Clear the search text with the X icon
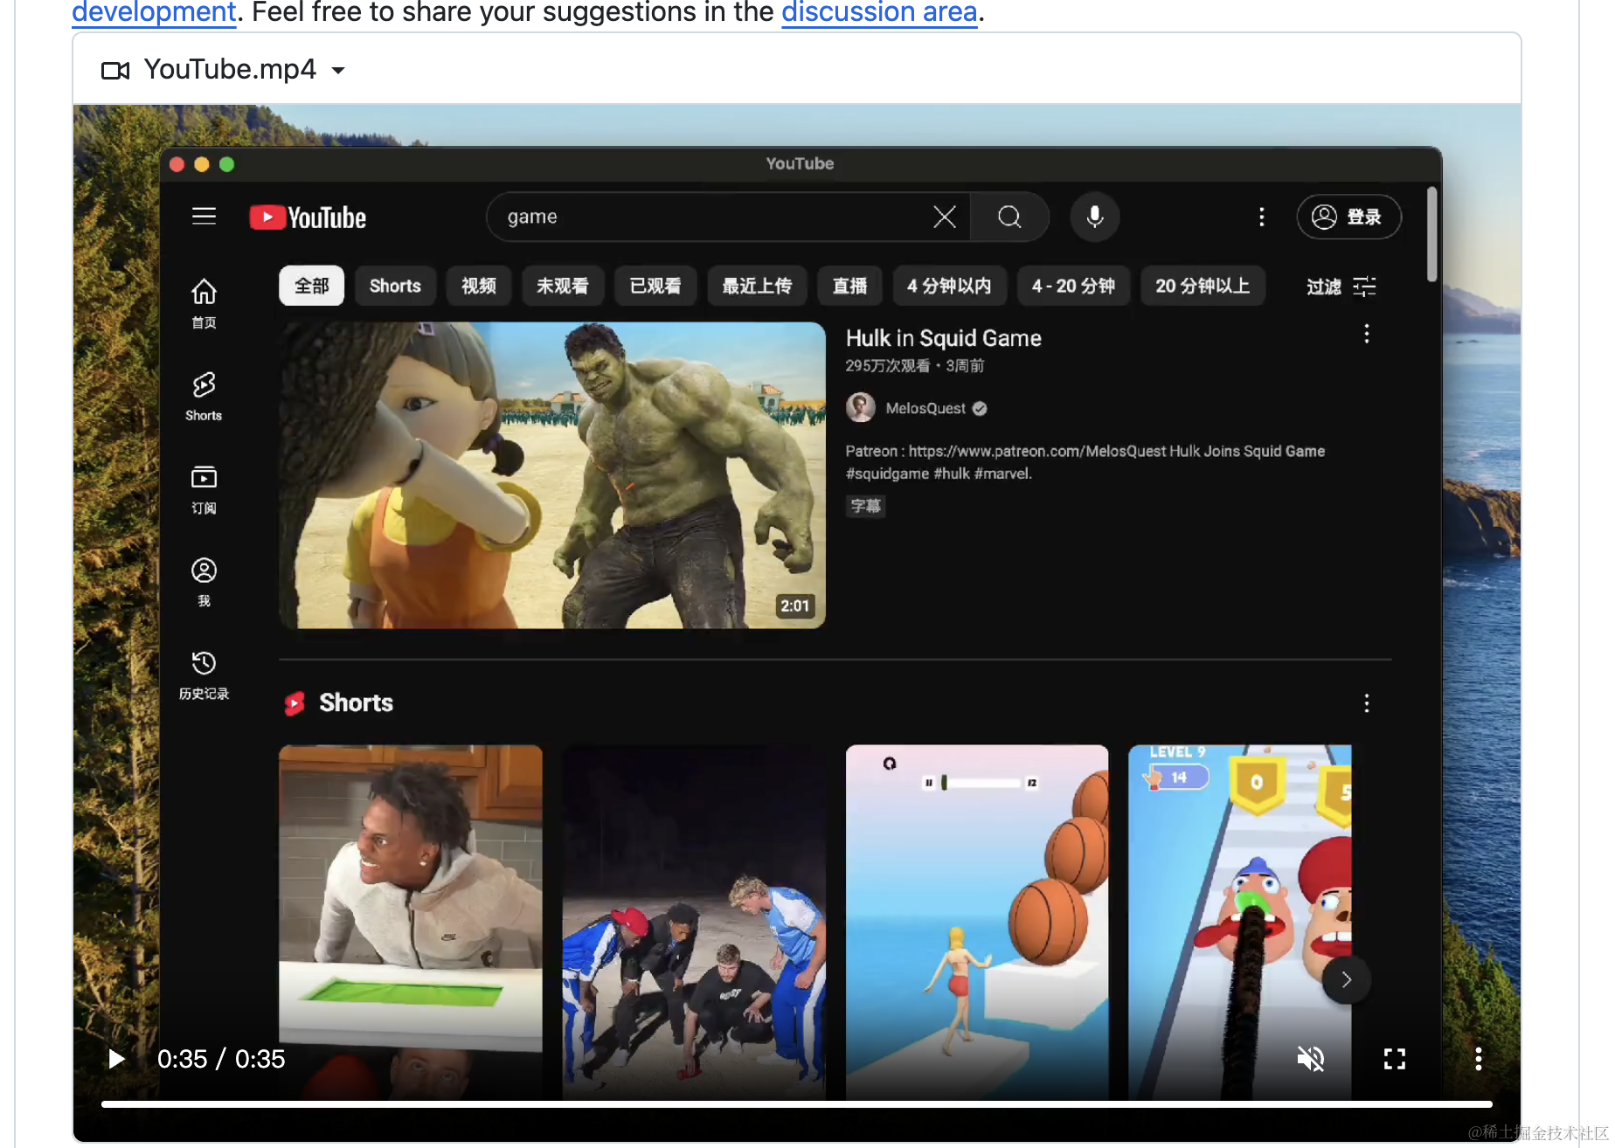Screen dimensions: 1615x1148 [x=945, y=217]
